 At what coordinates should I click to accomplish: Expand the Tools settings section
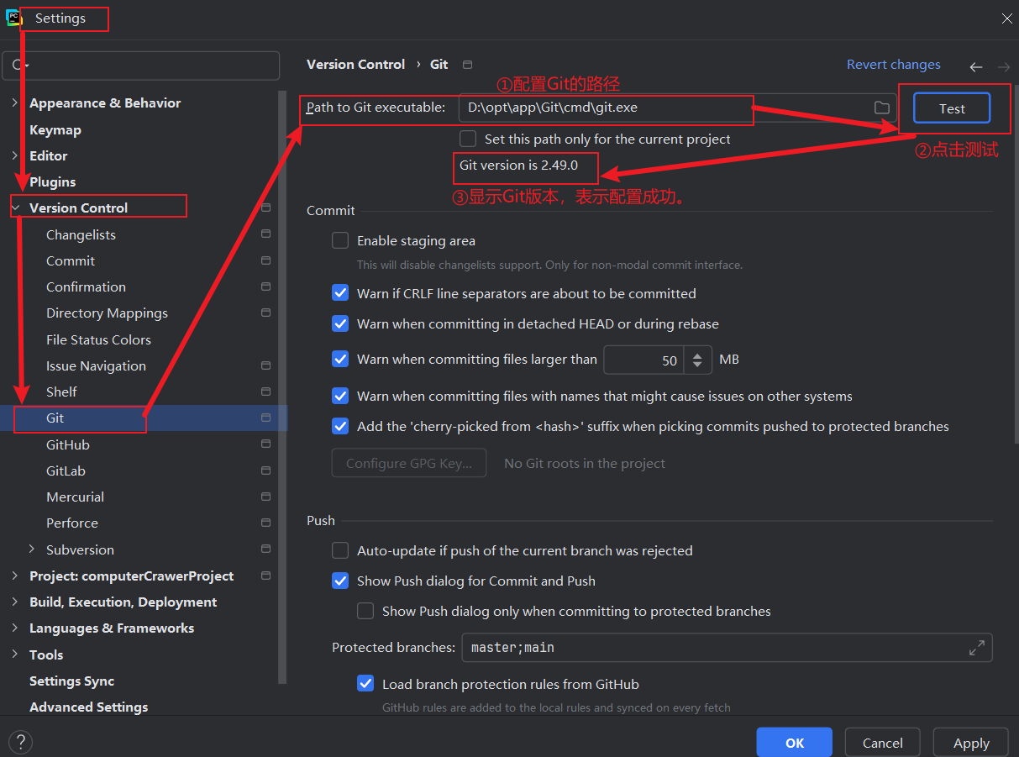(14, 654)
